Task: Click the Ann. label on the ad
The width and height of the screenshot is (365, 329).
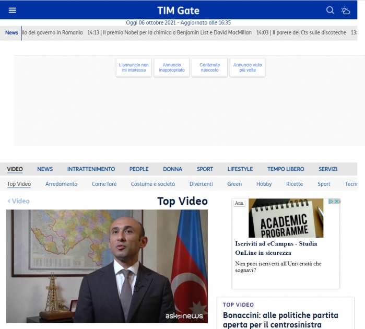Action: click(239, 203)
